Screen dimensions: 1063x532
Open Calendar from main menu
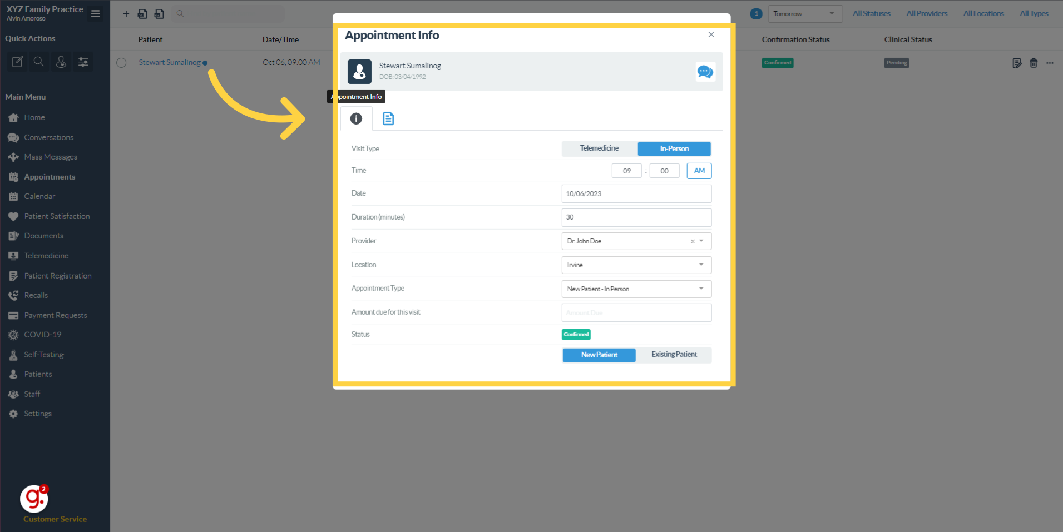point(39,196)
